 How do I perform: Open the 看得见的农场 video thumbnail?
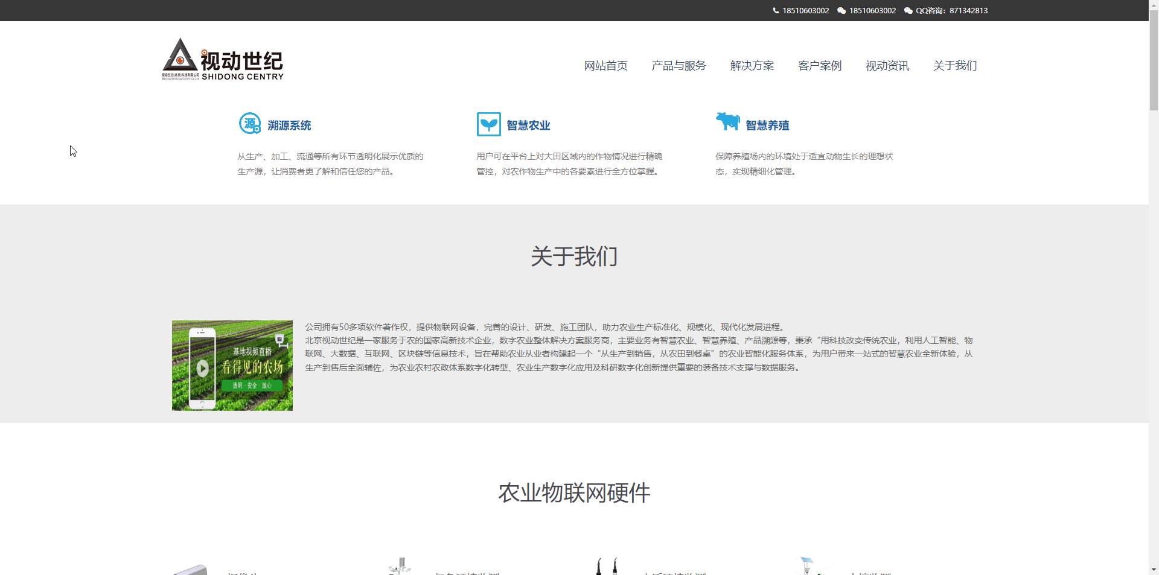[x=232, y=366]
